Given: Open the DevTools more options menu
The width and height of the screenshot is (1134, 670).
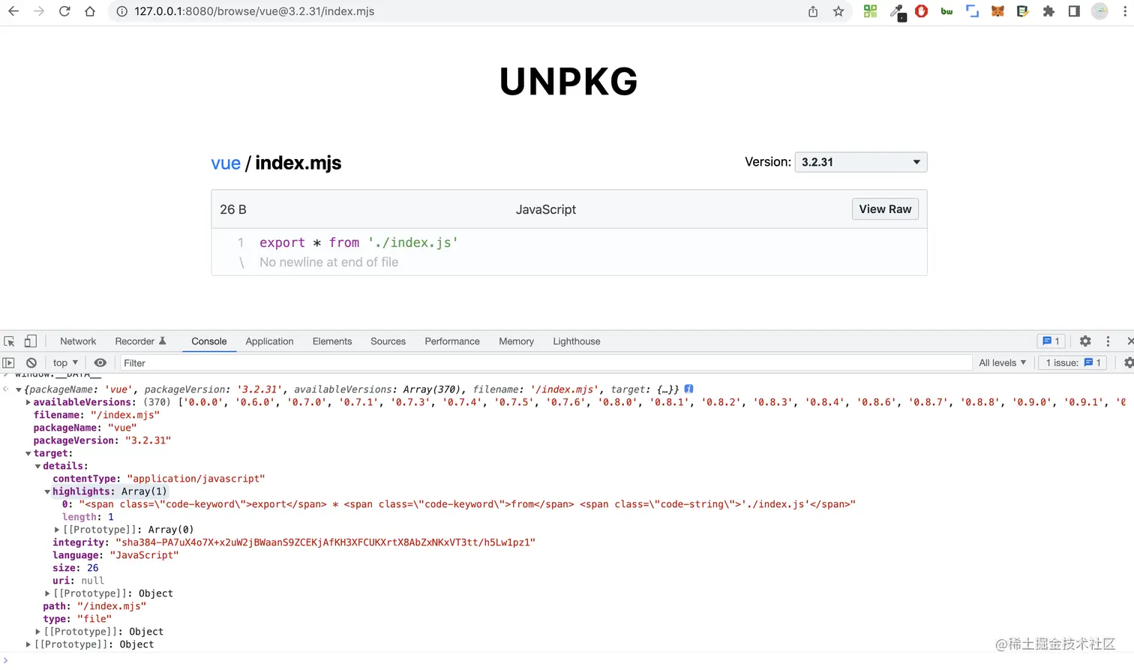Looking at the screenshot, I should coord(1108,341).
